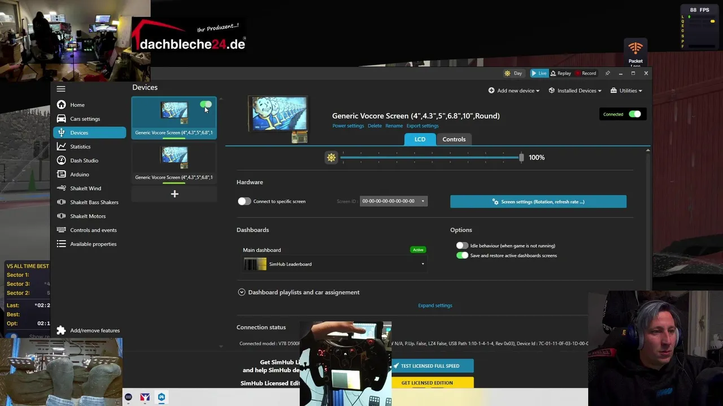The image size is (723, 406).
Task: Toggle Save and restore active dashboards screens
Action: coord(462,255)
